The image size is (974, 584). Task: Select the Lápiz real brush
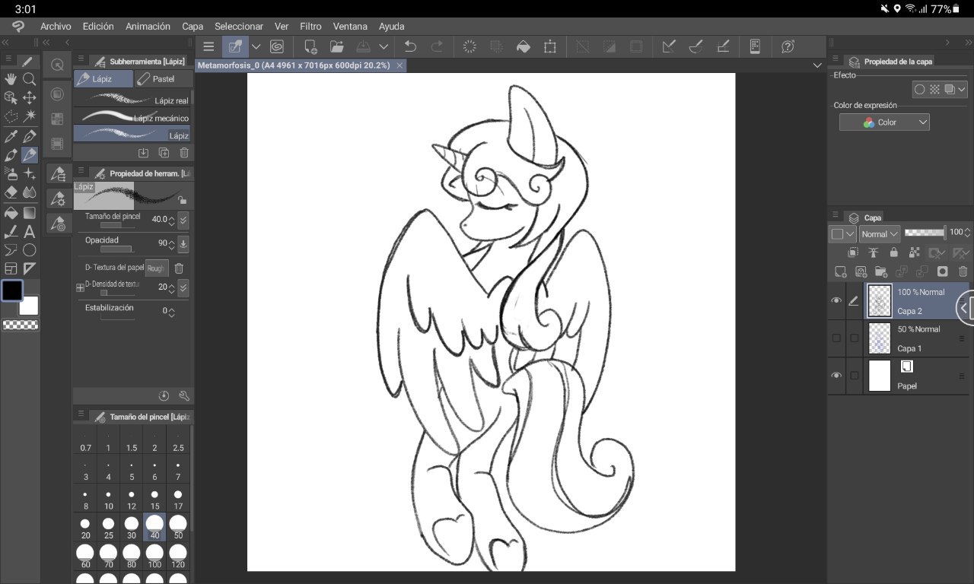pyautogui.click(x=132, y=99)
